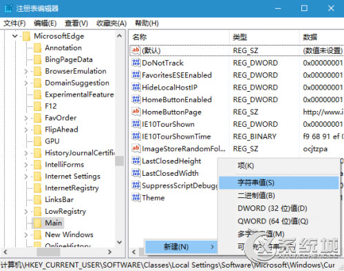Open the 帮助(H) menu
This screenshot has height=271, width=344.
point(147,23)
